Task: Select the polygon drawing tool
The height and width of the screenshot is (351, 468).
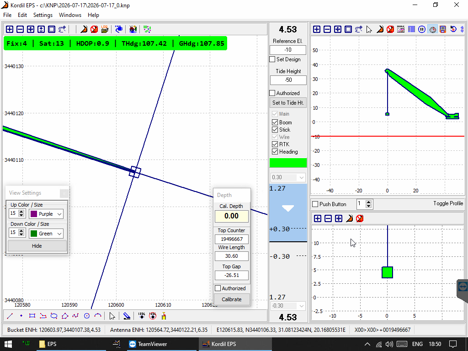Action: (65, 316)
